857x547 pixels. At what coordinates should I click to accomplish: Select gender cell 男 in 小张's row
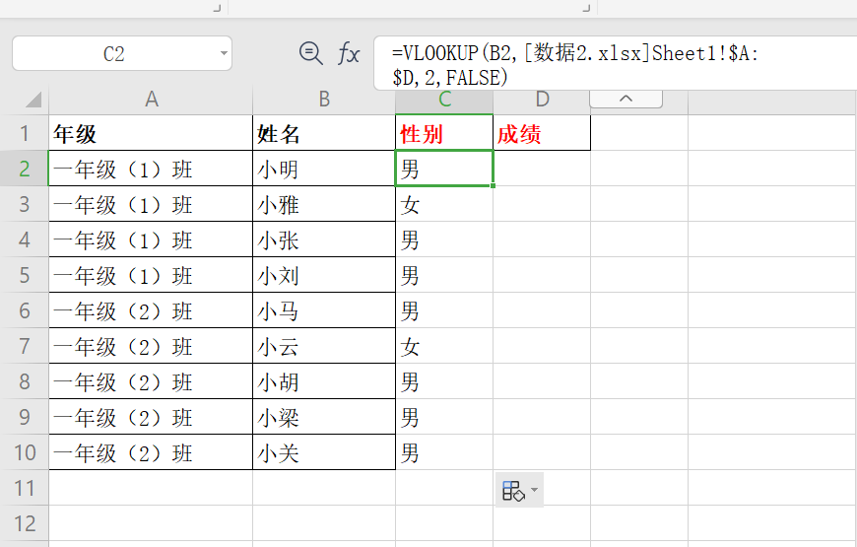444,239
